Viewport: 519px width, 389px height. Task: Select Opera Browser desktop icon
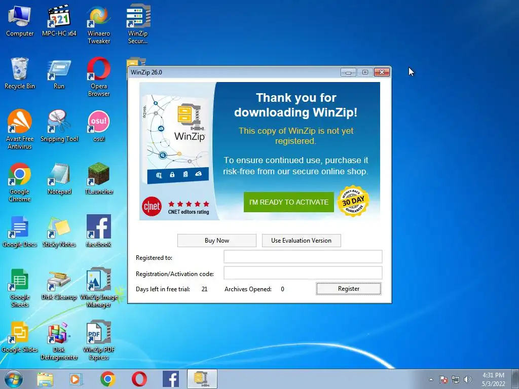(x=99, y=77)
